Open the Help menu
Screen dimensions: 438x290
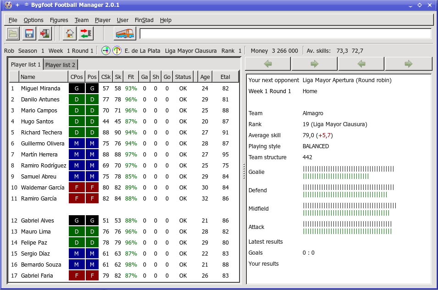tap(166, 20)
